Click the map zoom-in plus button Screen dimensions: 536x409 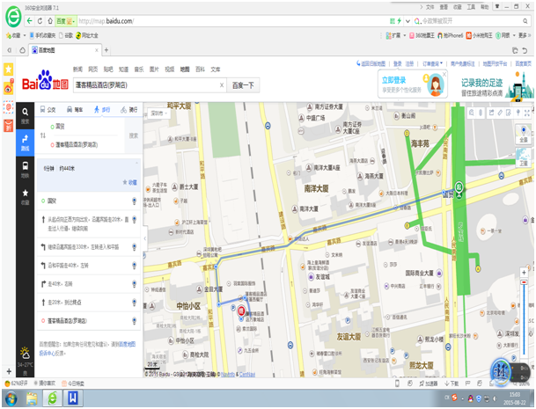[x=524, y=273]
